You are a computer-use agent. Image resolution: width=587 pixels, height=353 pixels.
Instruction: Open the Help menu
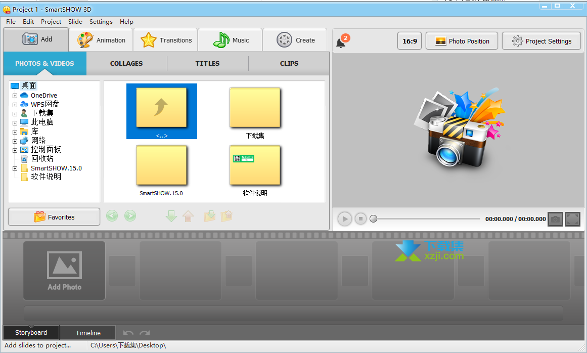[x=126, y=22]
